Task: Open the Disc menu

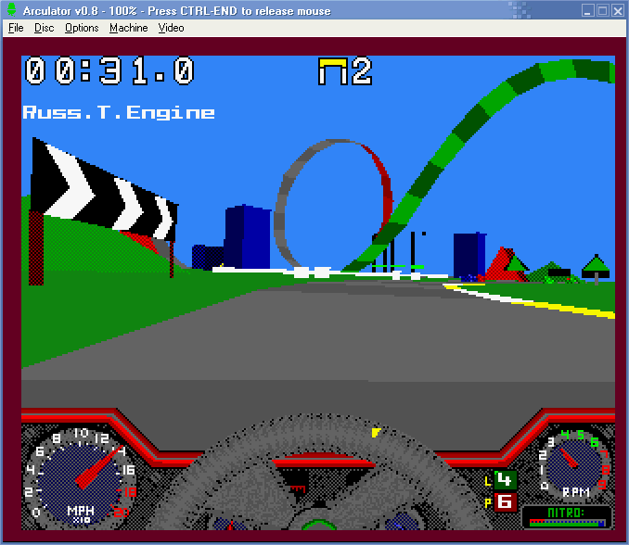Action: point(44,28)
